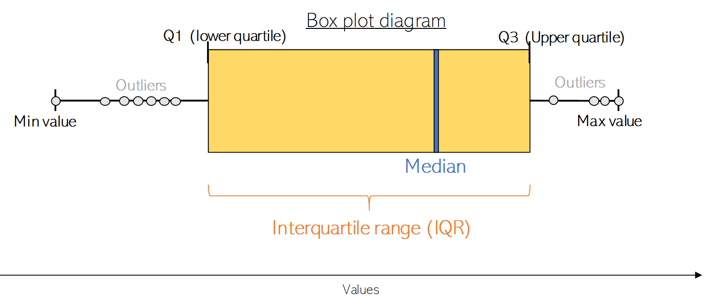
Task: Click the left gray "Outliers" label
Action: (x=141, y=86)
